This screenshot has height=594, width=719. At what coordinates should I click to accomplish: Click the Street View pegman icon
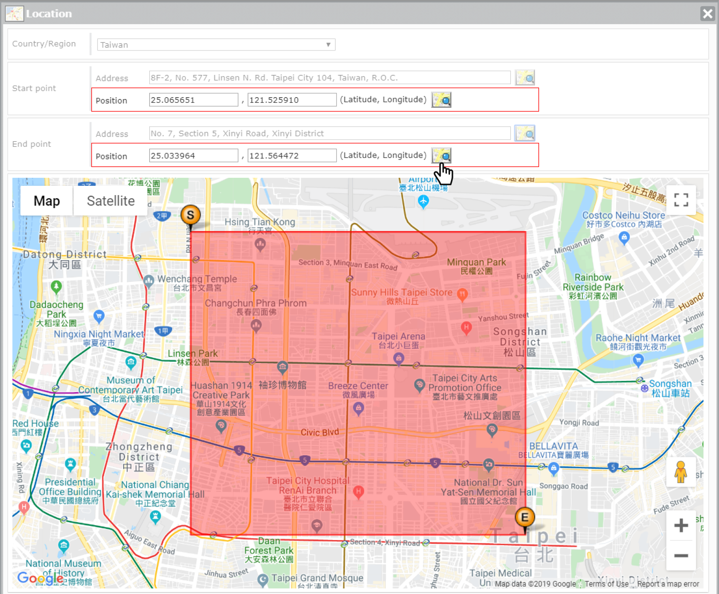[681, 472]
